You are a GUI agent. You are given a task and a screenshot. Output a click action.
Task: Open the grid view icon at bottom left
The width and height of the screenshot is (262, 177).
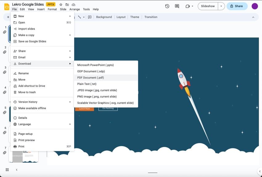[7, 170]
